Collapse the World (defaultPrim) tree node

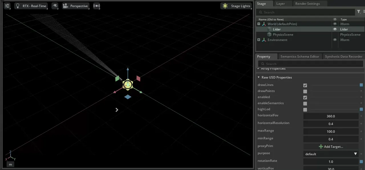coord(259,24)
